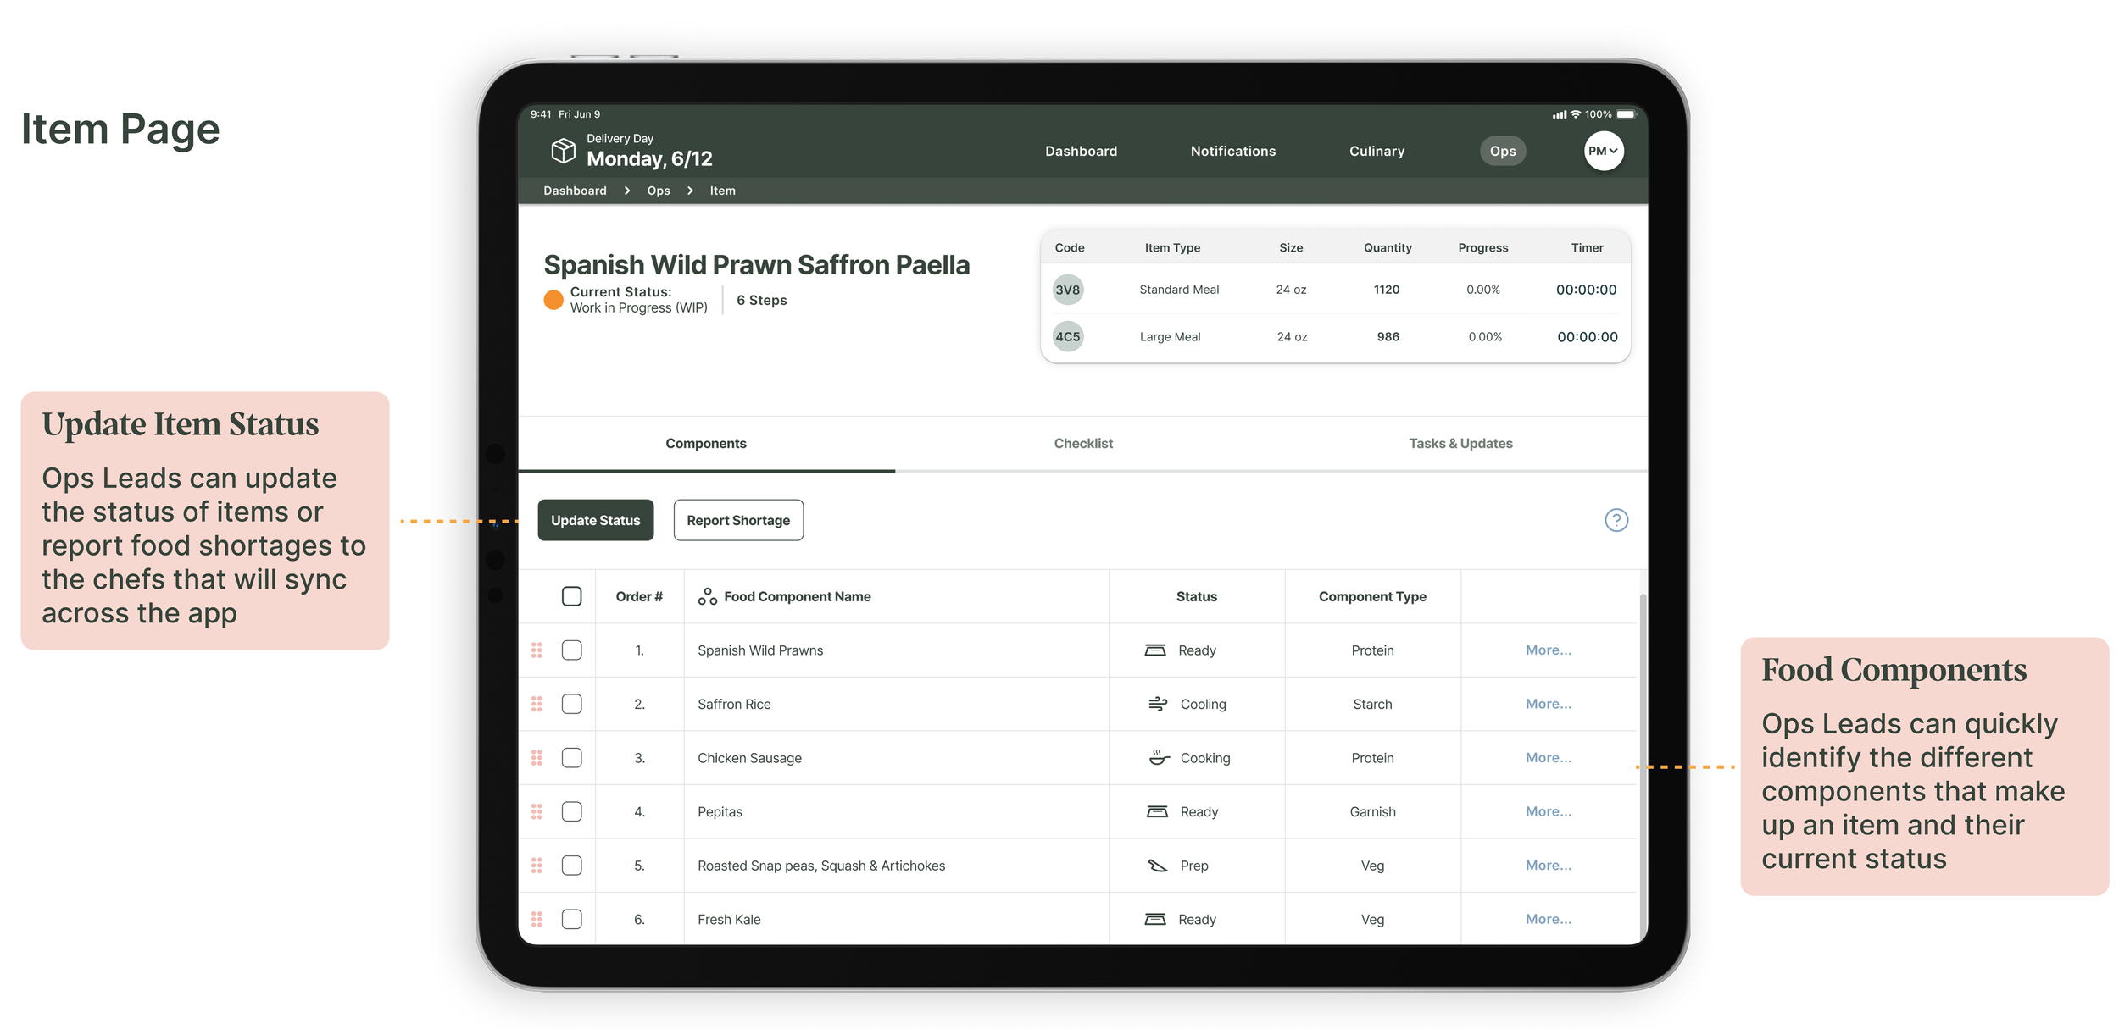Click the help question mark icon
Image resolution: width=2119 pixels, height=1029 pixels.
point(1616,520)
